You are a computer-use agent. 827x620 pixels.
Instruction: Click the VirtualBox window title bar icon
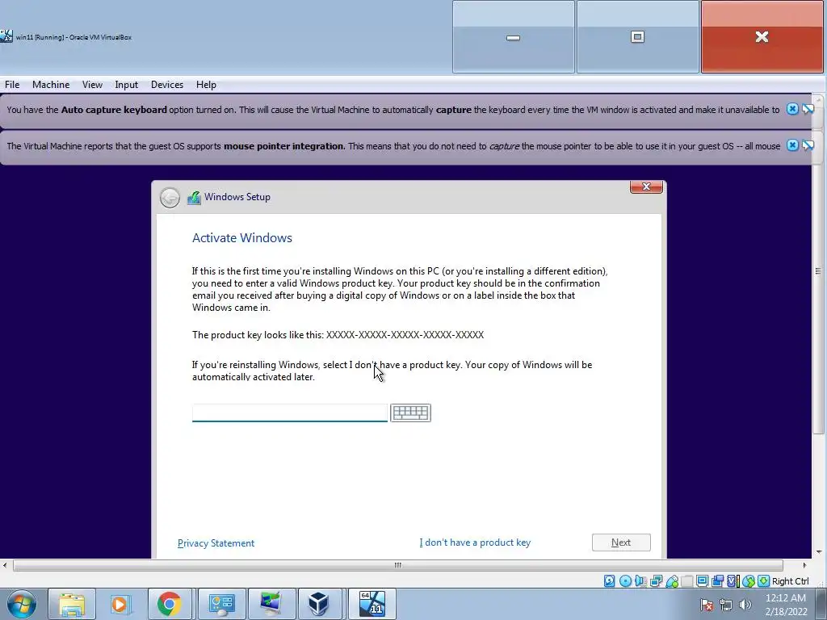[x=6, y=36]
